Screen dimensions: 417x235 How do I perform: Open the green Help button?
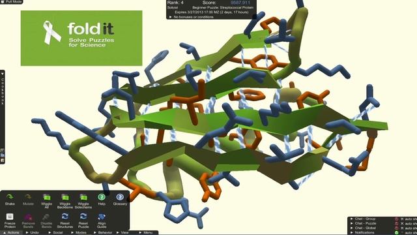pyautogui.click(x=102, y=200)
